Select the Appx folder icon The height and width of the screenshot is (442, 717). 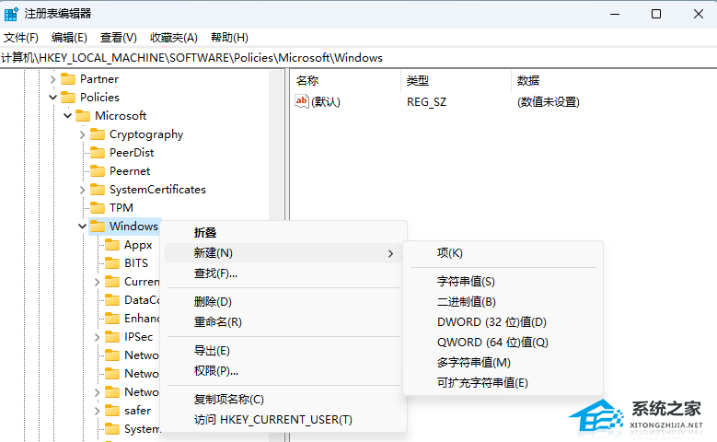click(x=112, y=245)
